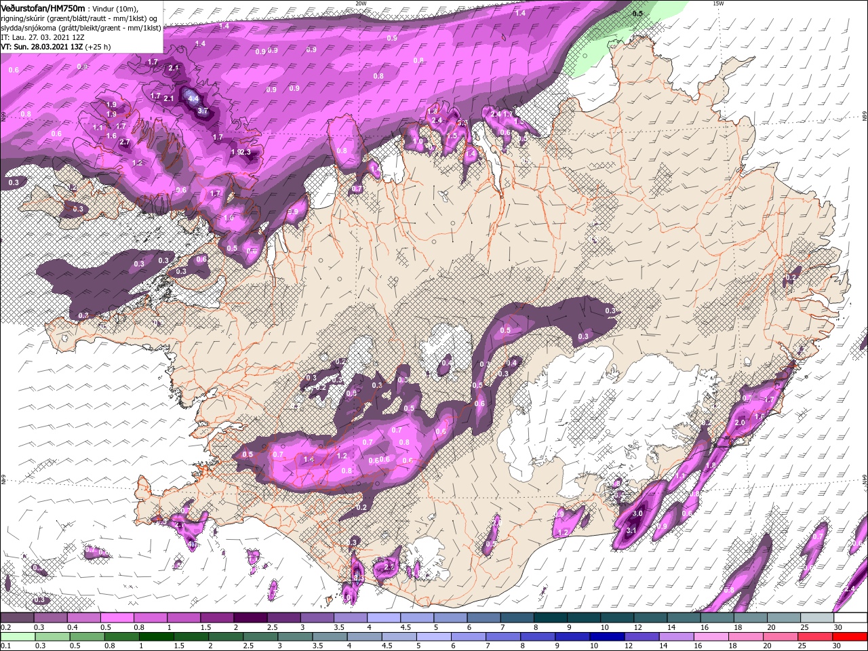Click the 3.0 precipitation value on the southeast coast

(637, 514)
